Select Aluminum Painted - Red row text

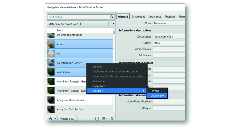[x=71, y=91]
